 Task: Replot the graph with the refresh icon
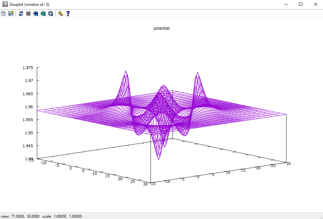pos(21,14)
